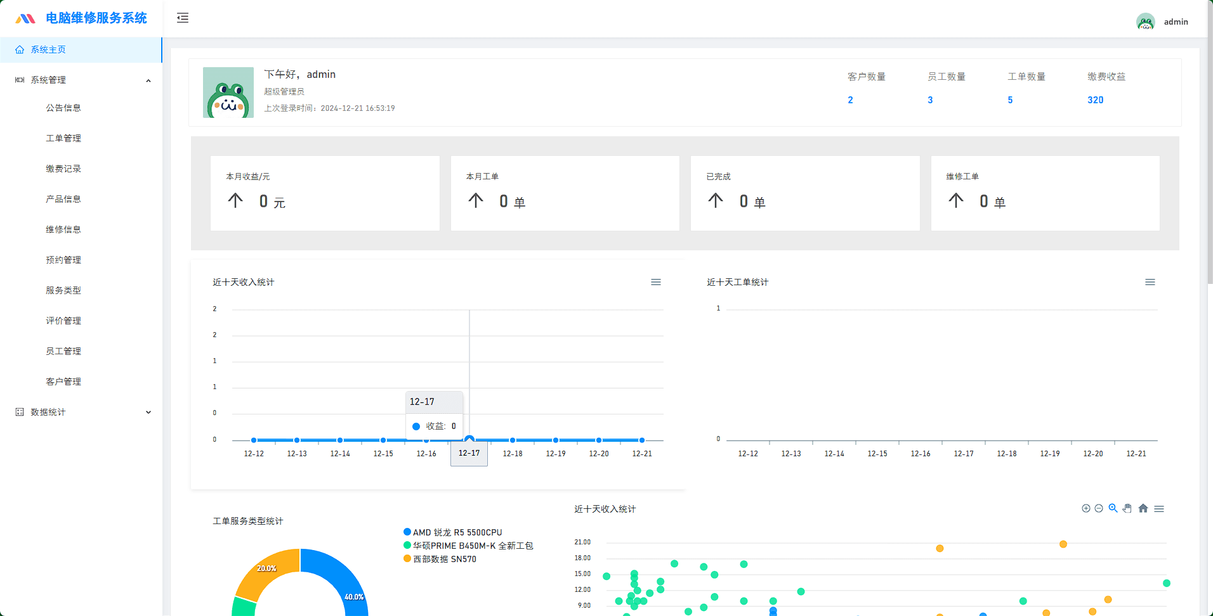Go to 系统主页
Image resolution: width=1213 pixels, height=616 pixels.
(x=81, y=49)
